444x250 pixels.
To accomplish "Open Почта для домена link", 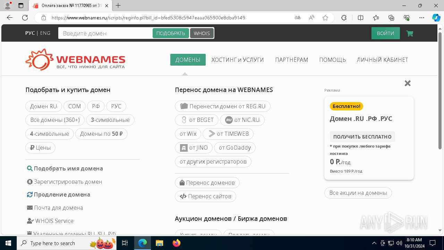I will click(x=55, y=208).
